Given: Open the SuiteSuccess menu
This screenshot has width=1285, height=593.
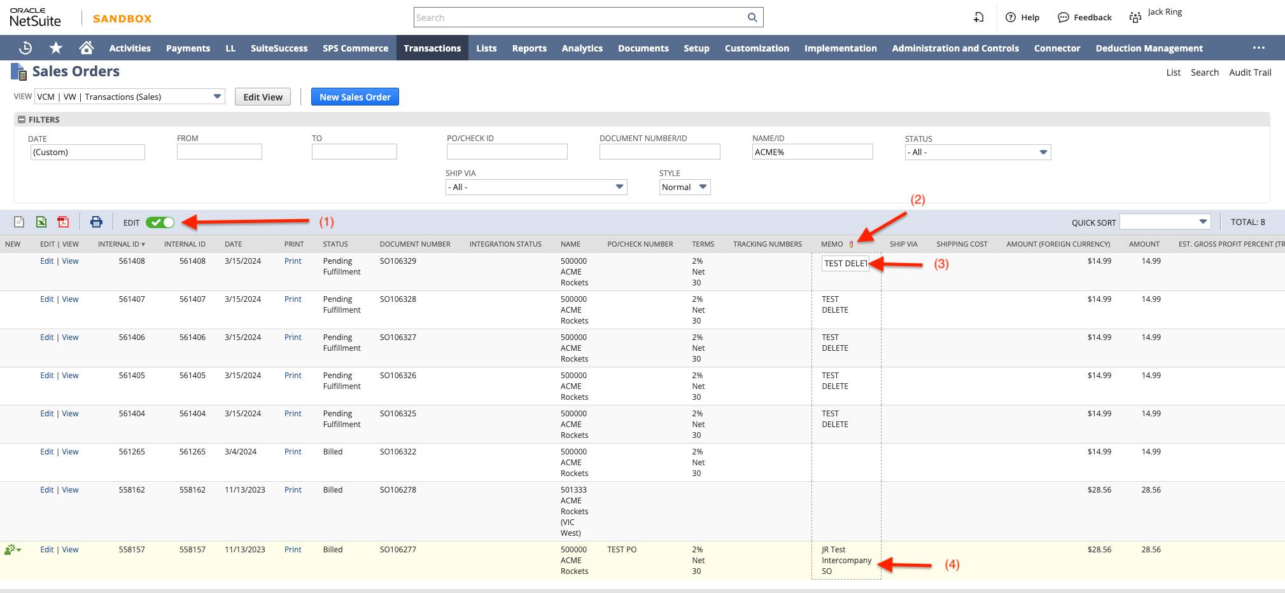Looking at the screenshot, I should (279, 48).
